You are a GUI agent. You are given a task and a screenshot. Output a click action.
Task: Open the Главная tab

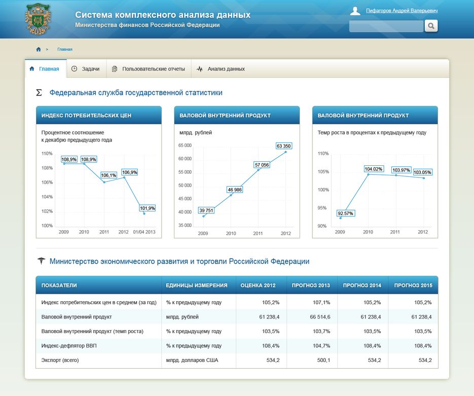tap(46, 68)
